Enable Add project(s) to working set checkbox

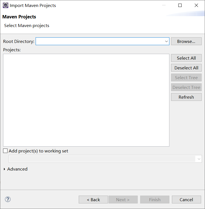5,151
